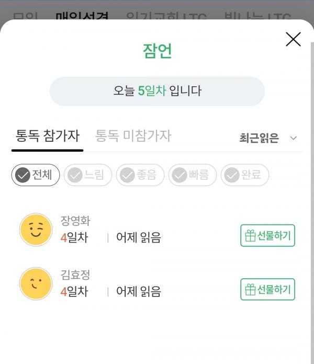
Task: Click gift icon in 장영화's 선물하기 button
Action: (250, 236)
